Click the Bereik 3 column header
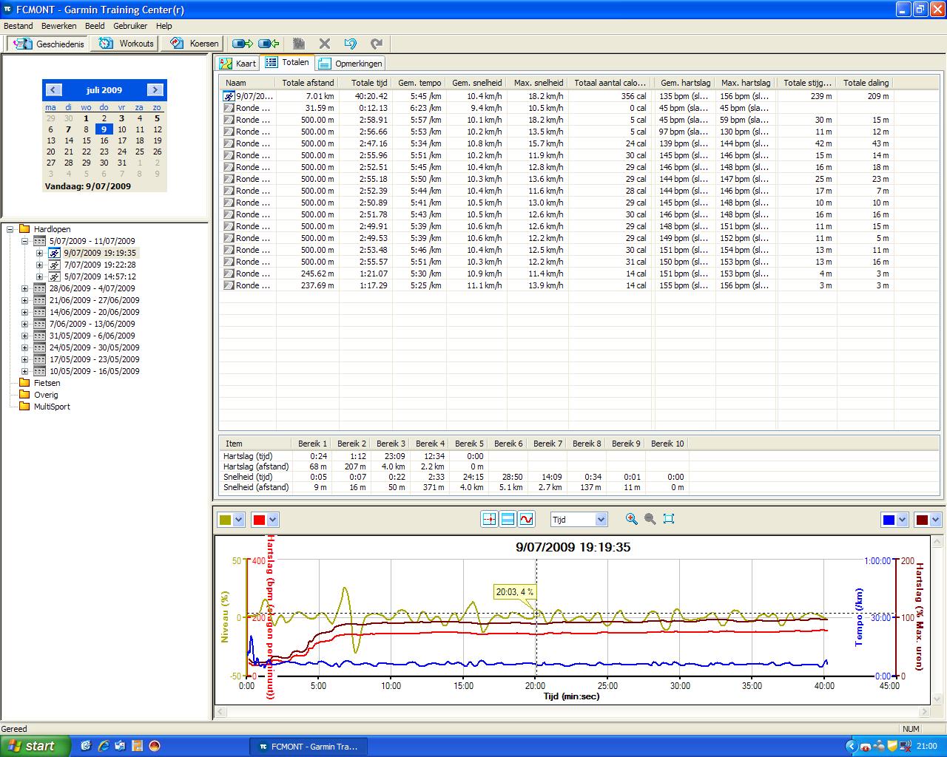947x757 pixels. (x=391, y=444)
